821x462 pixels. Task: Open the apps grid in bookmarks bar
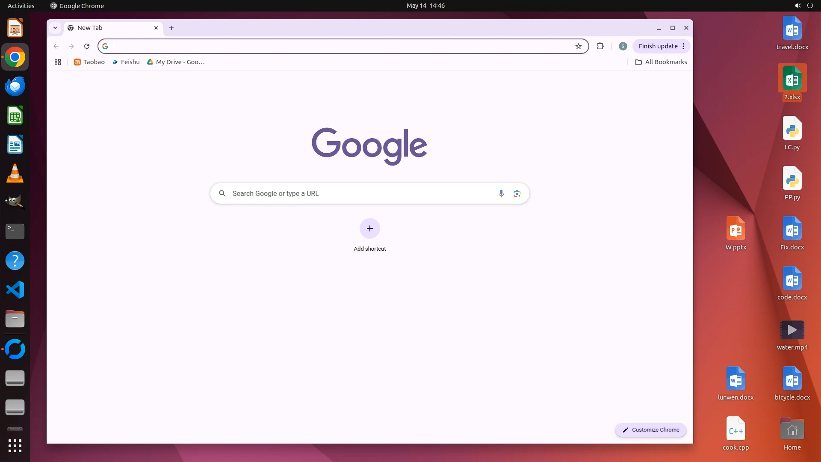(58, 62)
